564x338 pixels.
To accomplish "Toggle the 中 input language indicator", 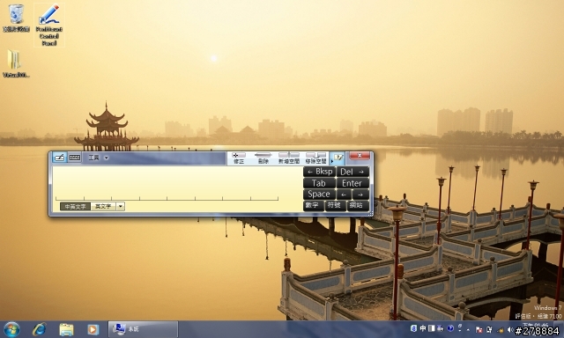I will [x=423, y=328].
